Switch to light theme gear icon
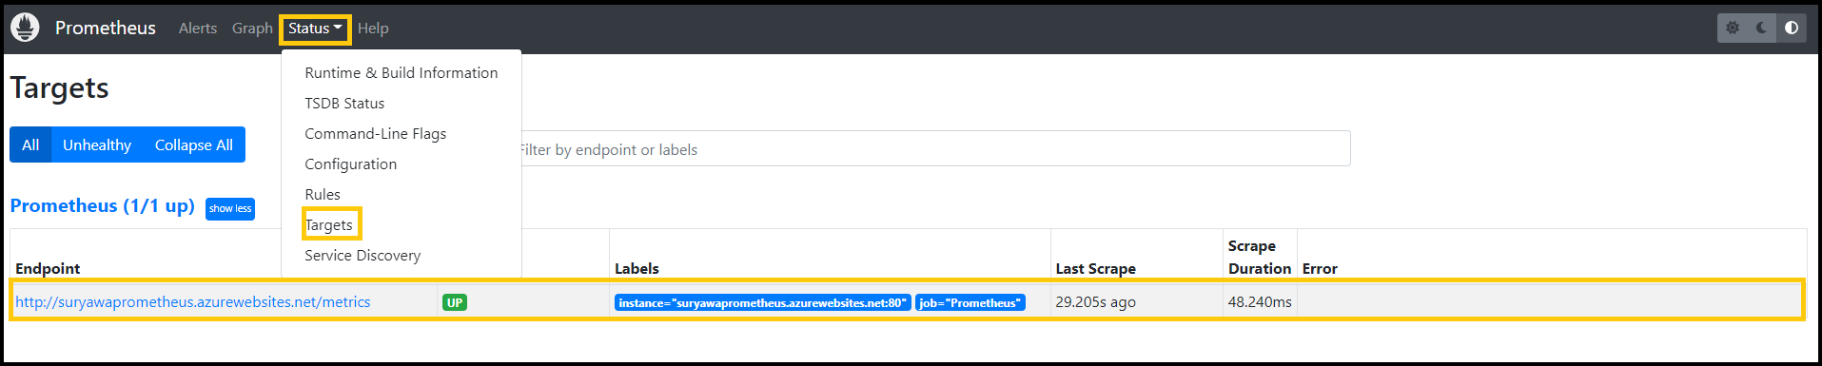The image size is (1822, 366). [x=1733, y=28]
